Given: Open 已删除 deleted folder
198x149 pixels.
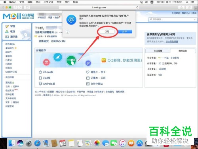Looking at the screenshot, I should click(x=9, y=64).
